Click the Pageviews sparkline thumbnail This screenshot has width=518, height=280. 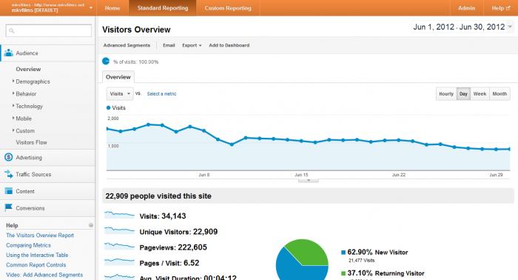[119, 246]
